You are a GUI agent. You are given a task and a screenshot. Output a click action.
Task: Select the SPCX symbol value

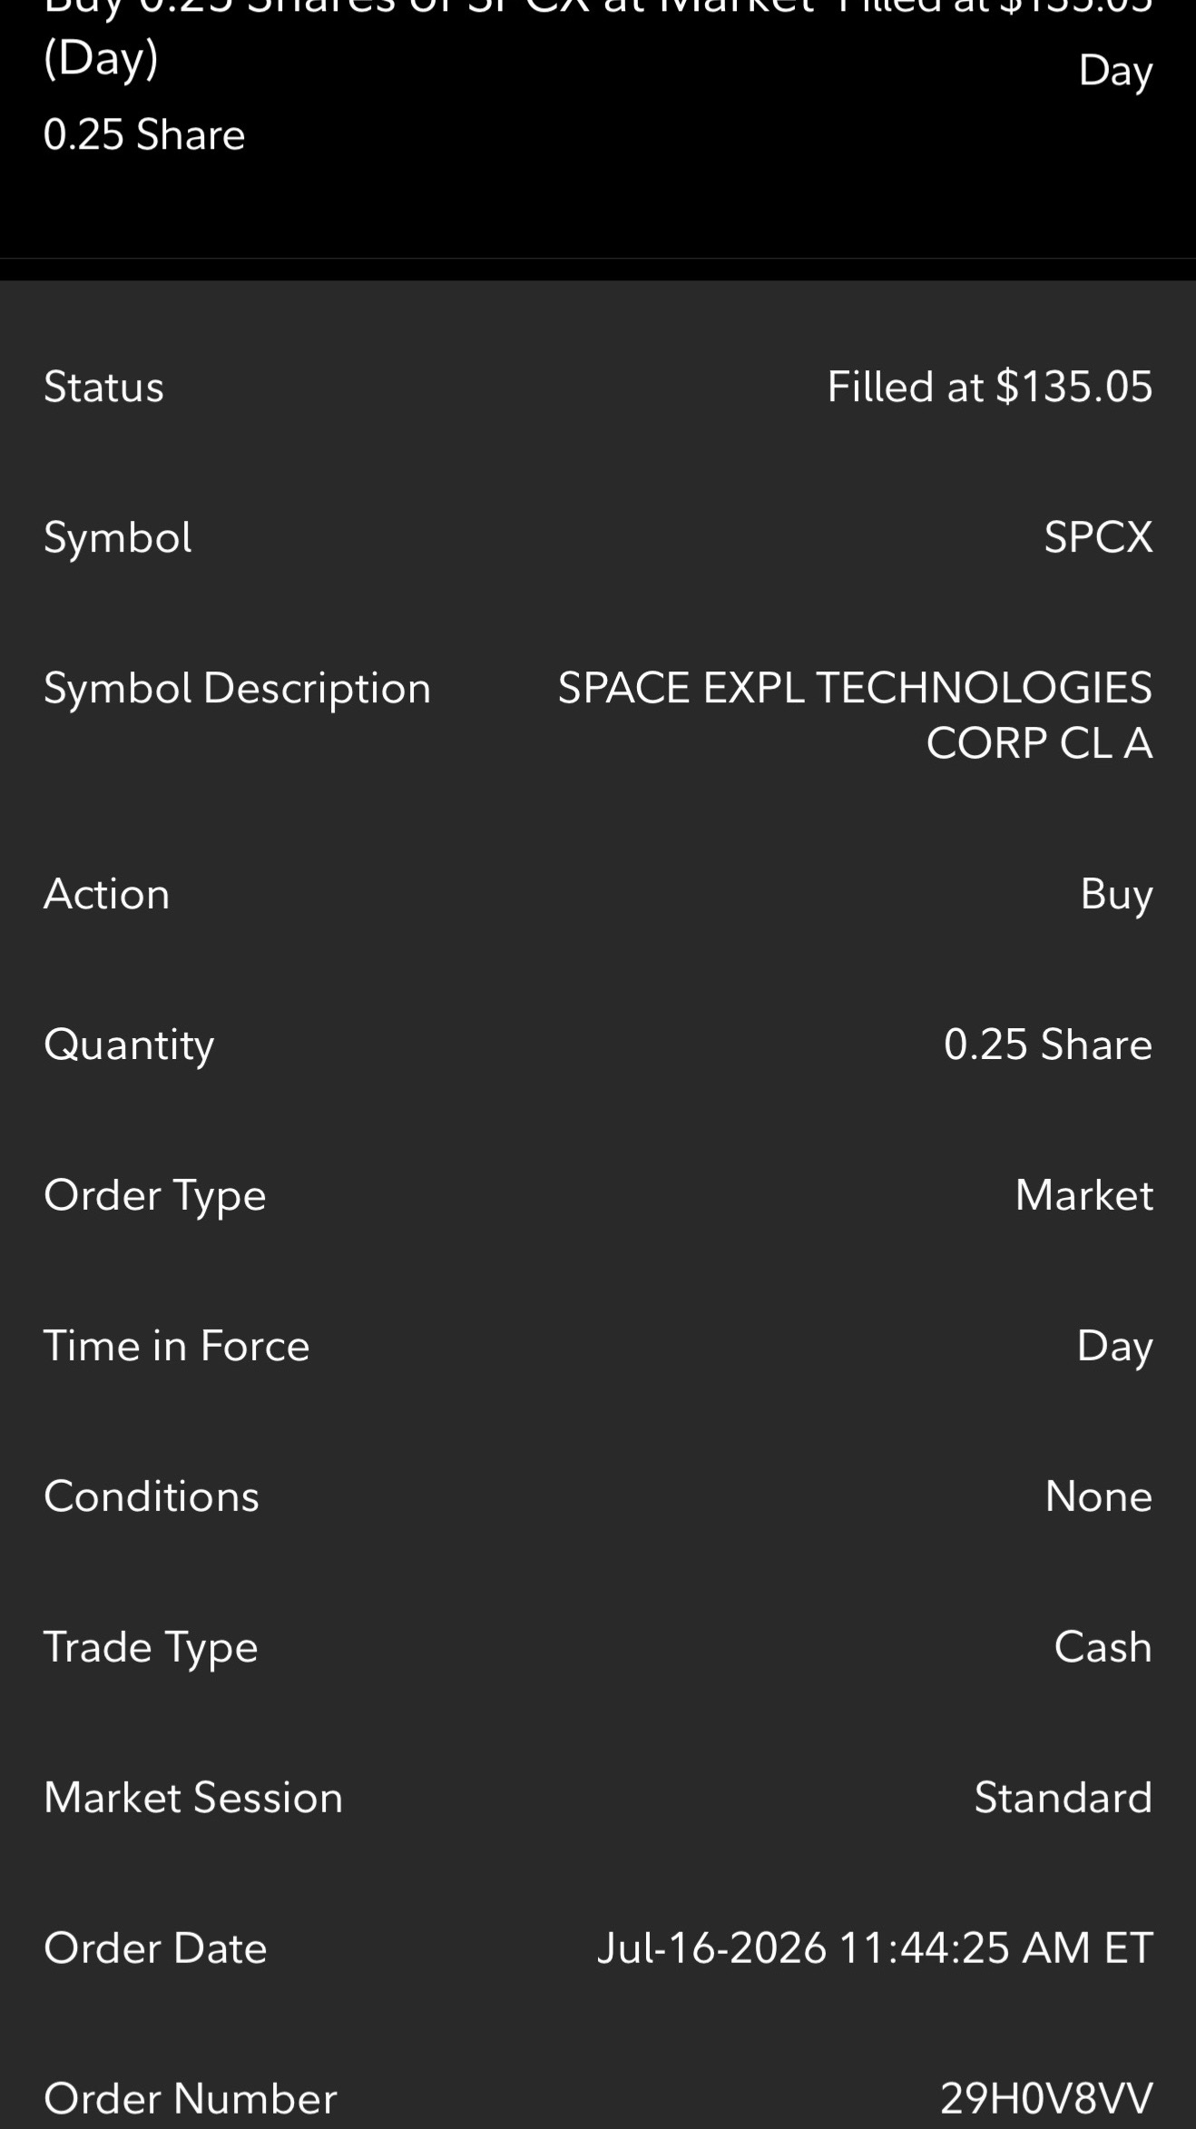pyautogui.click(x=1098, y=537)
